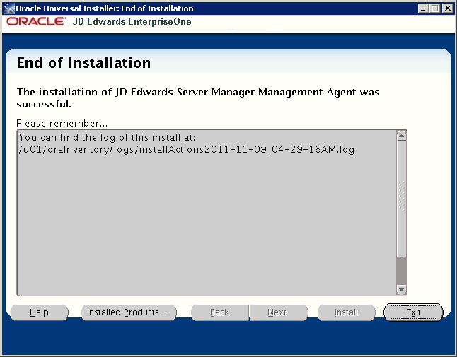Click inside the gray log message area
457x357 pixels.
205,226
